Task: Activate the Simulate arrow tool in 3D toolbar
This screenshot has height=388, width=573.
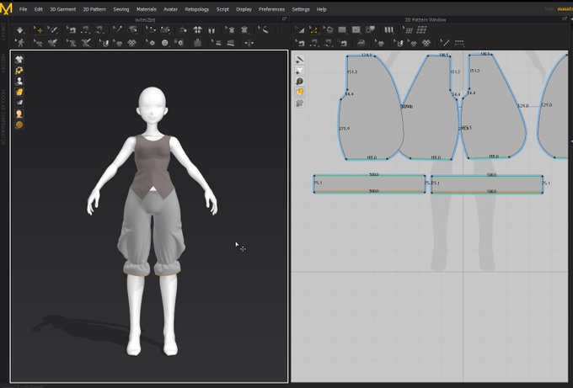Action: (x=20, y=29)
